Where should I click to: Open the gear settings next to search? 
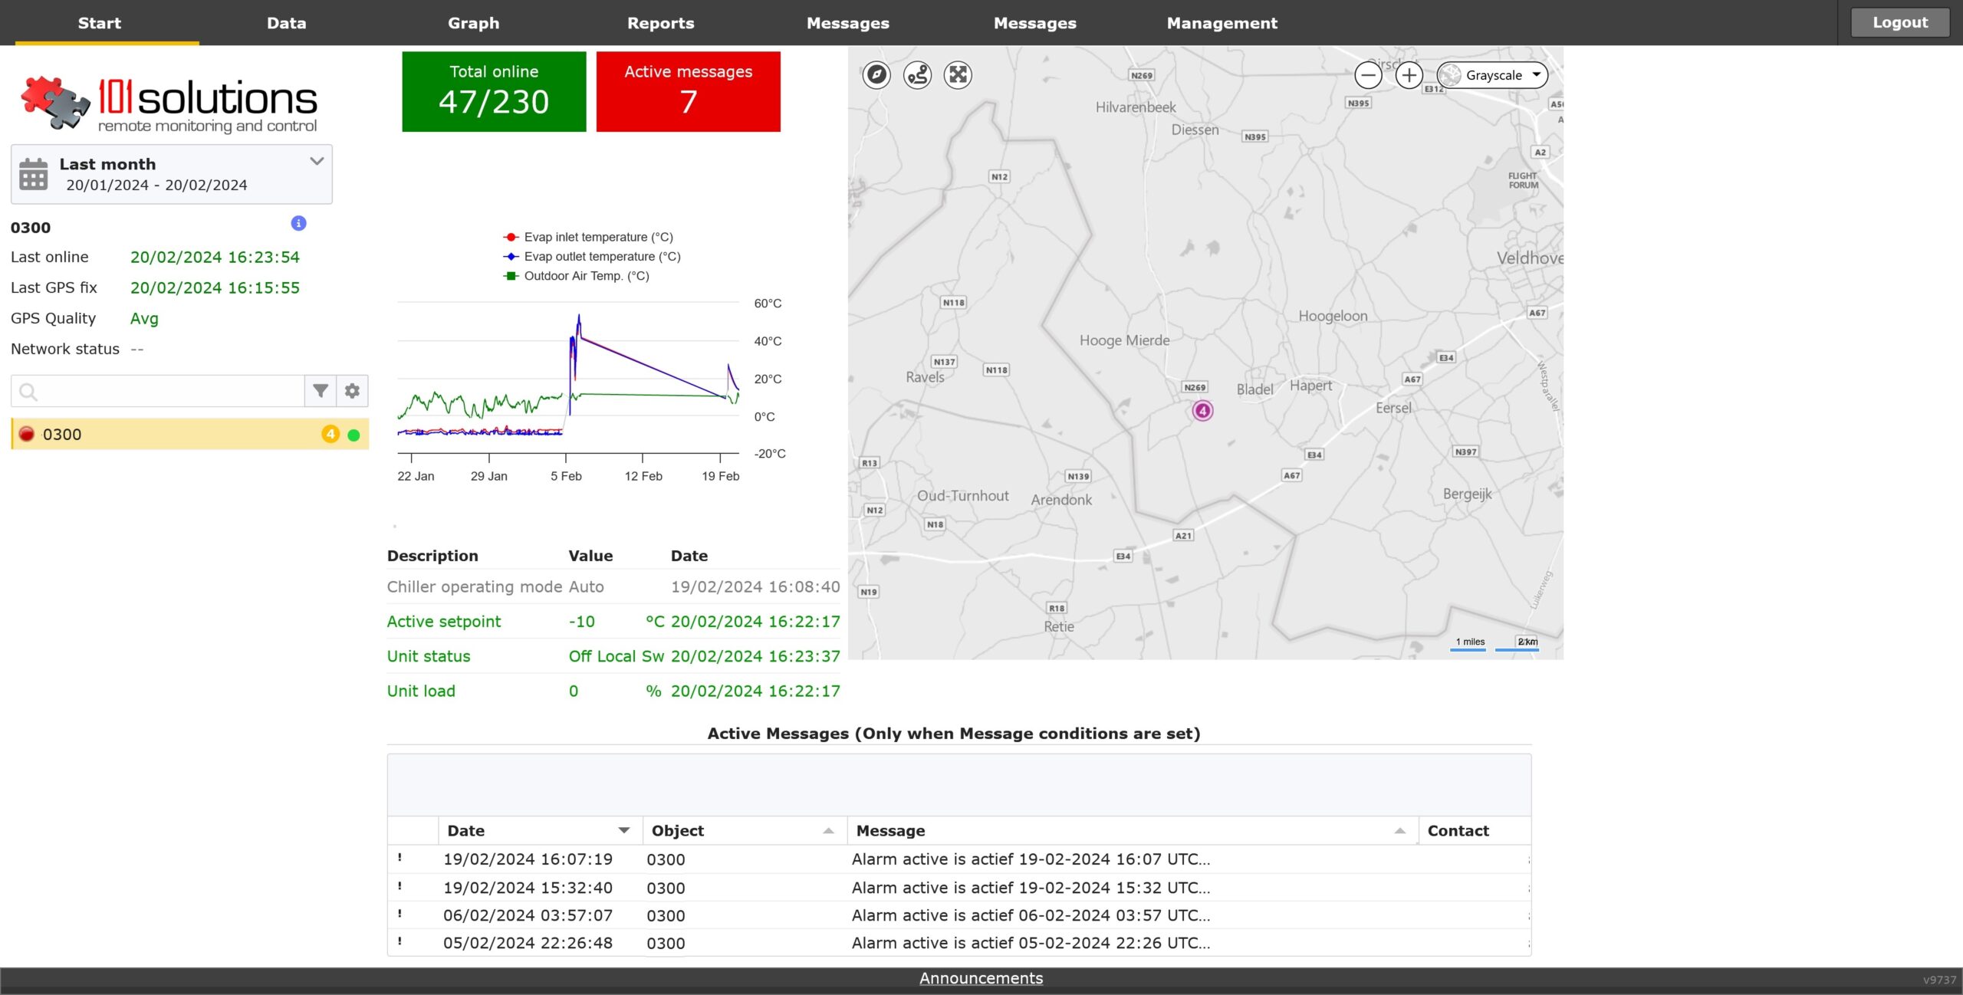click(x=352, y=391)
